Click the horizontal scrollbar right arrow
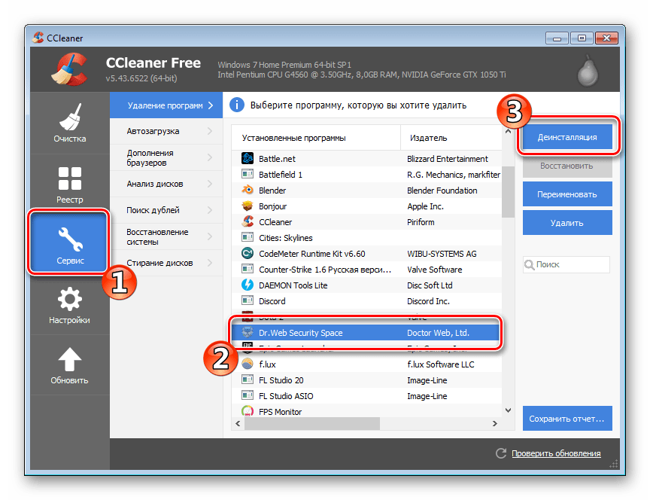 point(495,425)
